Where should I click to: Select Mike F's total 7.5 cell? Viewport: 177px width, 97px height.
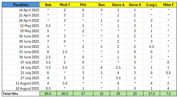168,94
